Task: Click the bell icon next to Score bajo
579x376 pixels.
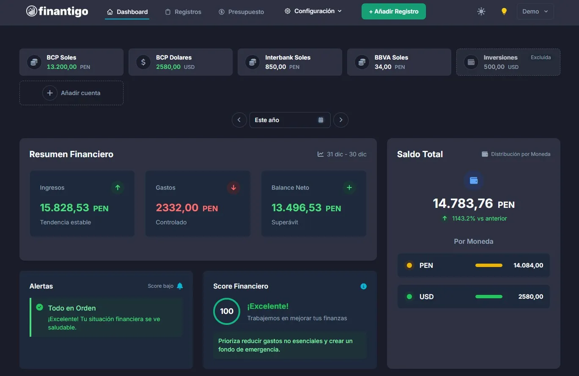Action: [179, 286]
